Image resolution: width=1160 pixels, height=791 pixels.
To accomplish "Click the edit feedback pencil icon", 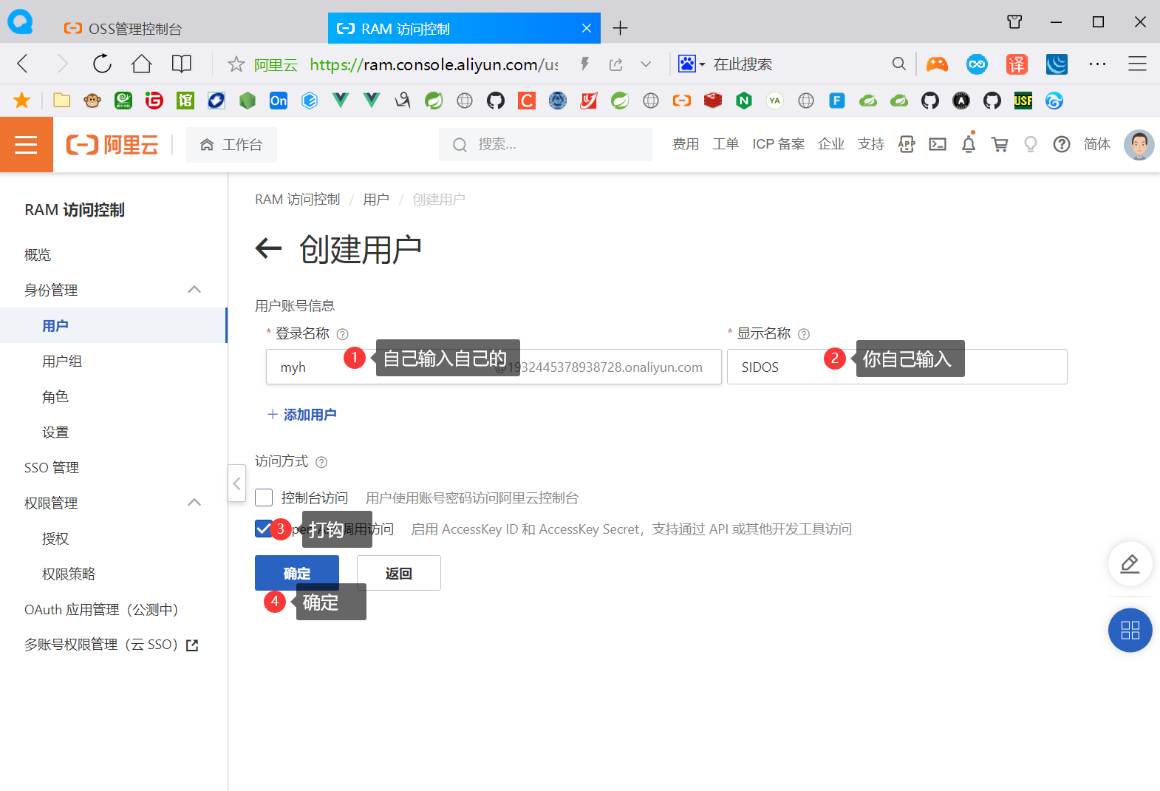I will click(1130, 564).
